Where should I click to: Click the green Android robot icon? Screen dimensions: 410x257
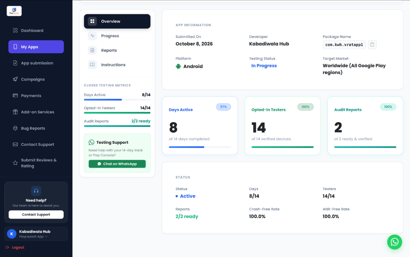[178, 66]
